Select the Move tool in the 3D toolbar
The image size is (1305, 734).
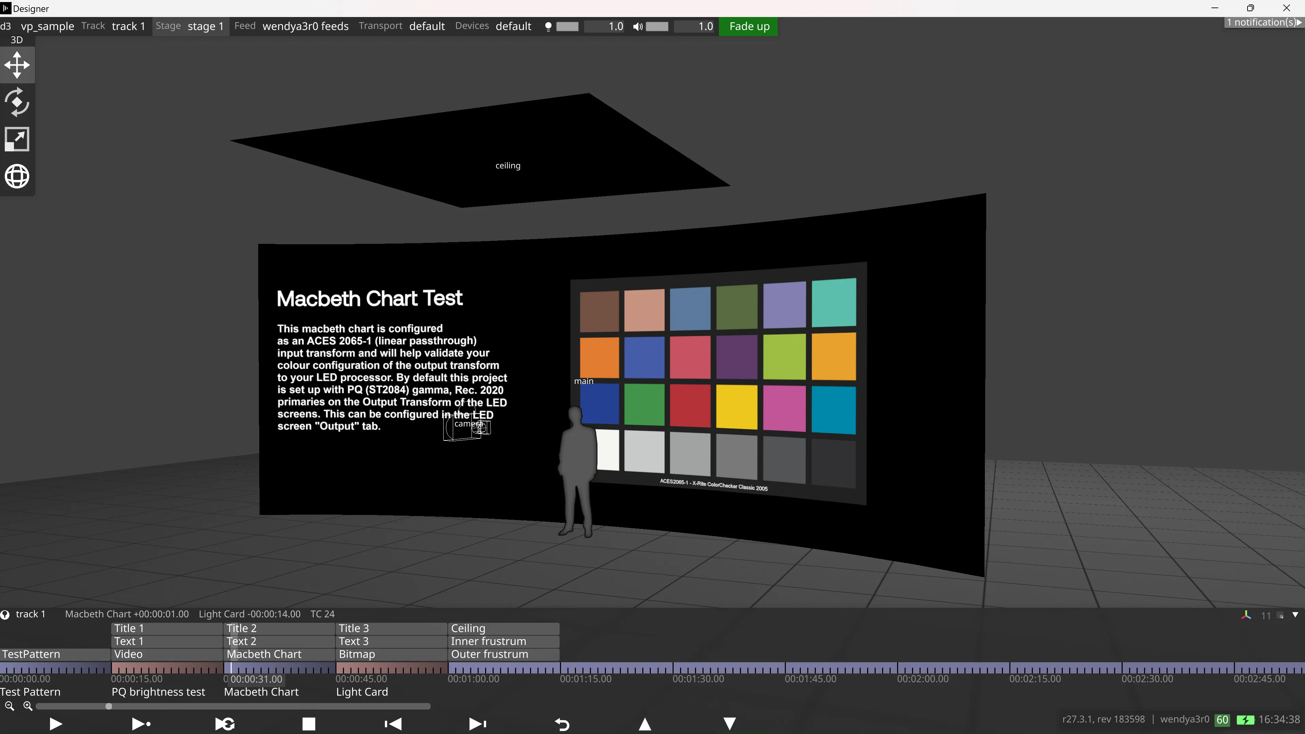tap(17, 65)
